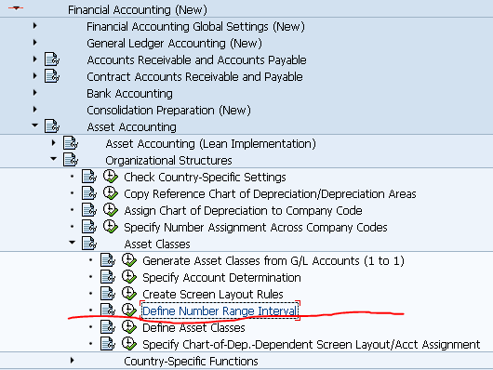Open documentation icon for Contract Accounts Receivable
The image size is (493, 370).
point(52,76)
